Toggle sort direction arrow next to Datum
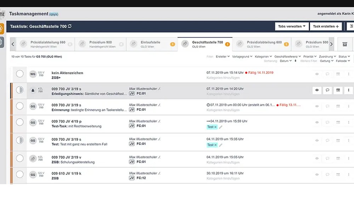354x212 pixels. [296, 61]
